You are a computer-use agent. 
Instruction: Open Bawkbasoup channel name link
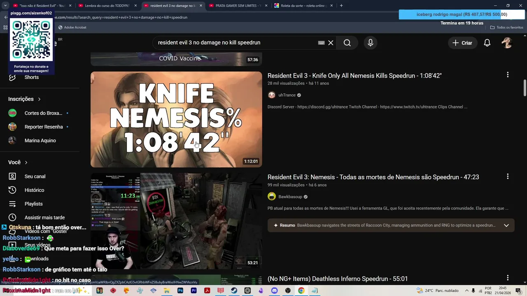point(290,197)
